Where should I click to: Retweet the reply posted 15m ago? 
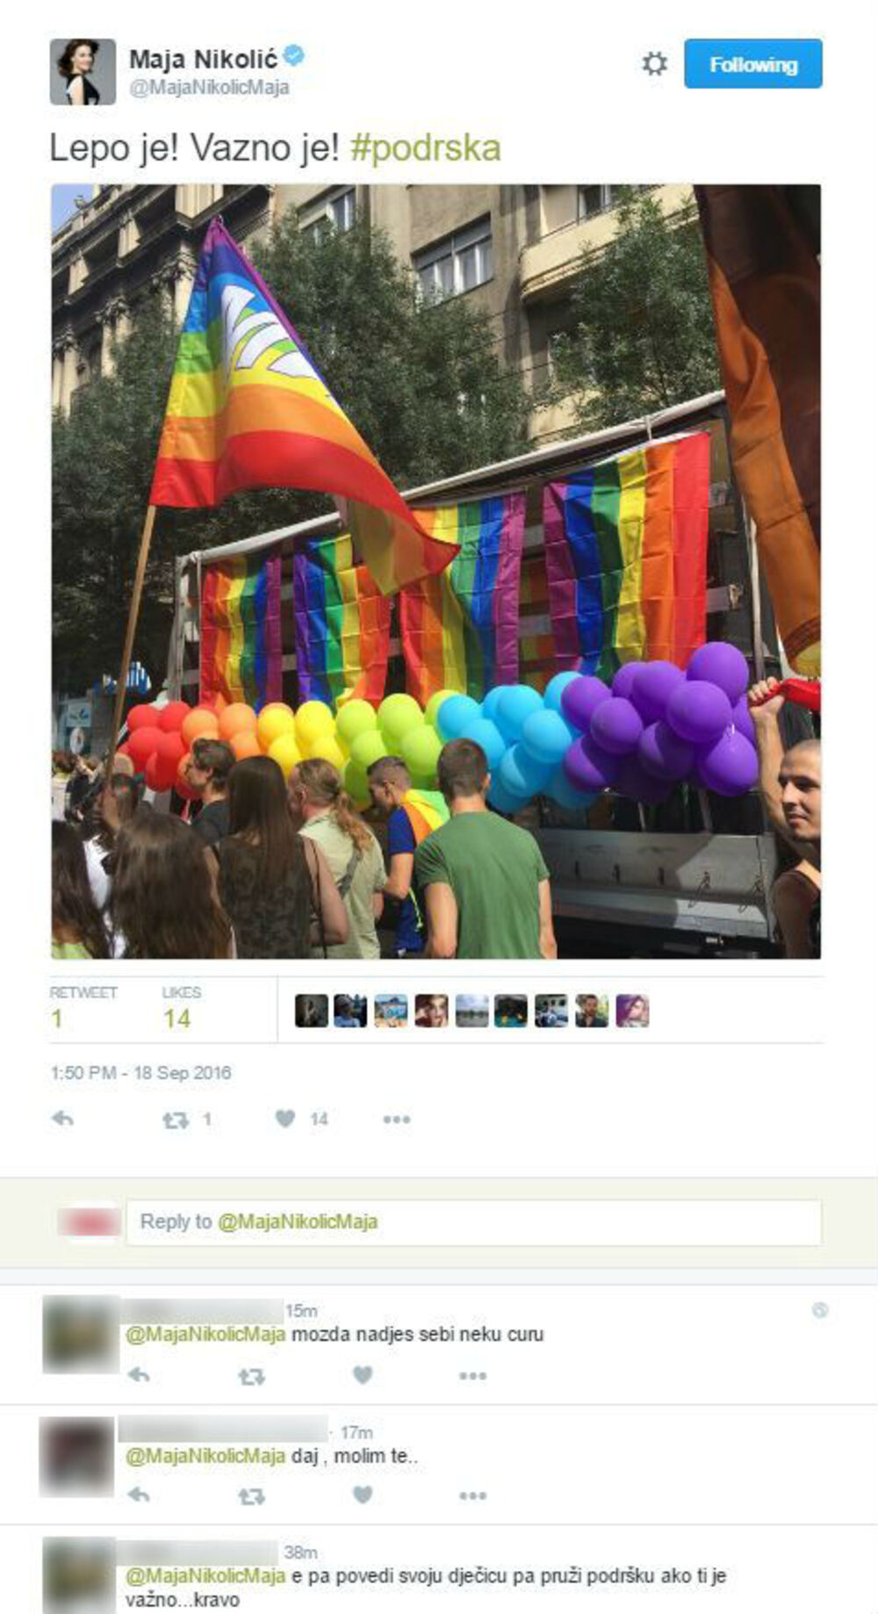pos(251,1376)
